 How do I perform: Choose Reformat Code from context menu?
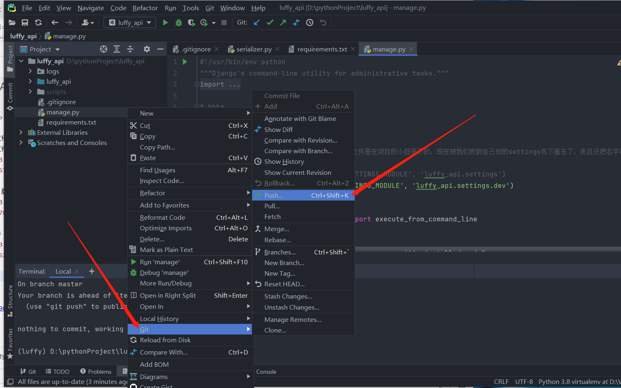pos(162,217)
